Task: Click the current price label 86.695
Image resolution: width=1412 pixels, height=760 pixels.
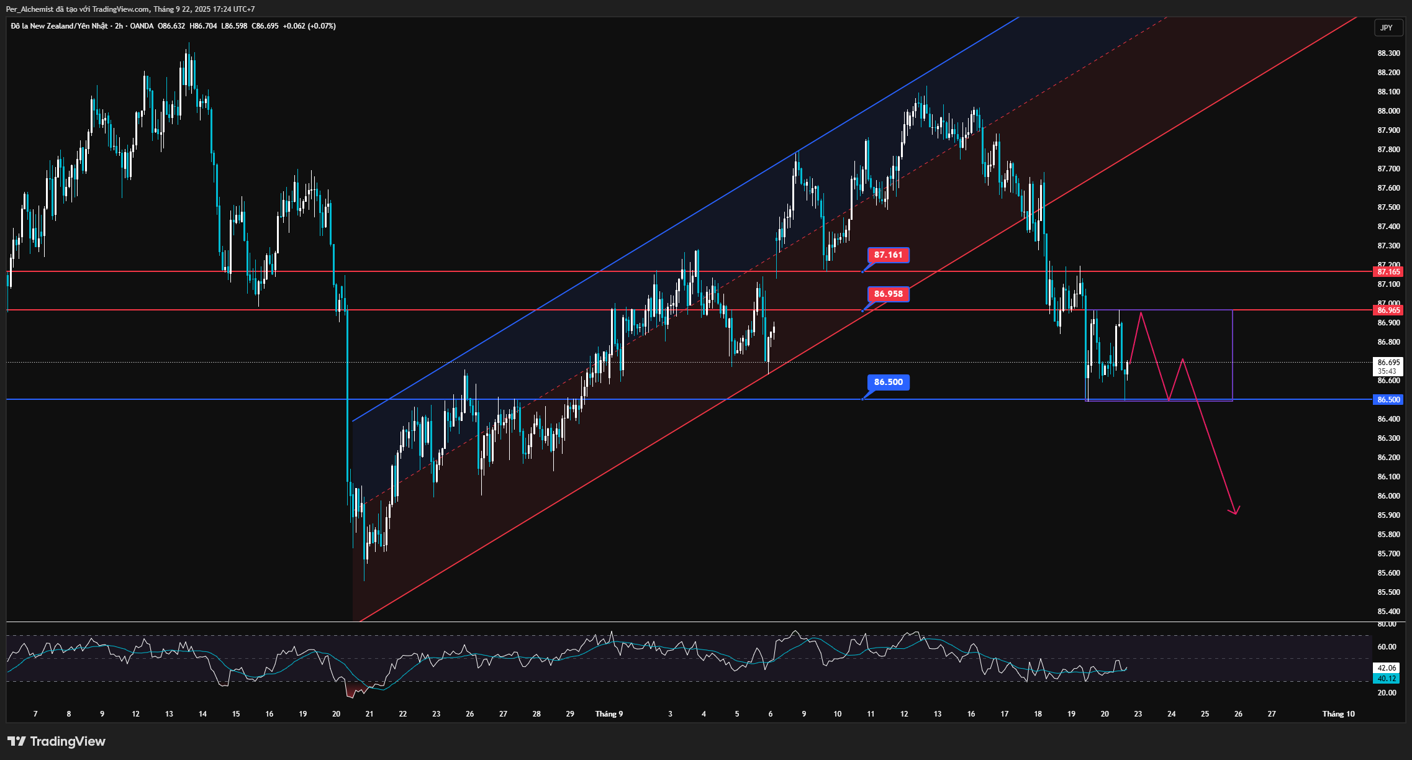Action: tap(1388, 363)
